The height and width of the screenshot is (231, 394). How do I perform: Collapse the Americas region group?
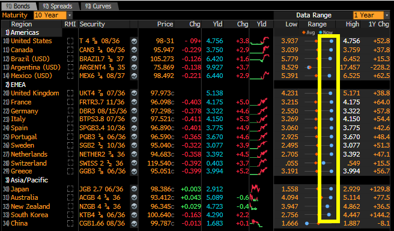[x=22, y=32]
